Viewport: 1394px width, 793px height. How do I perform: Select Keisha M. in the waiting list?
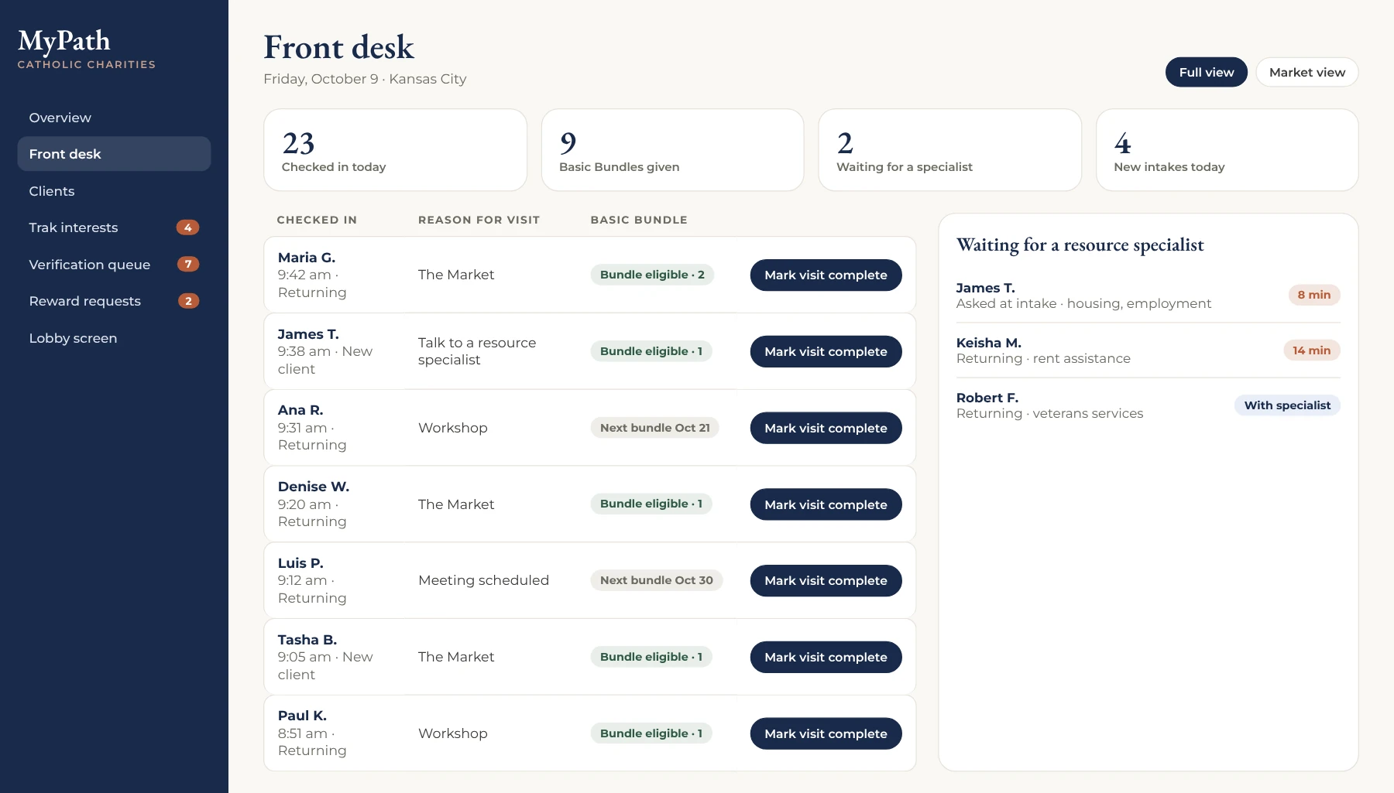click(1148, 350)
